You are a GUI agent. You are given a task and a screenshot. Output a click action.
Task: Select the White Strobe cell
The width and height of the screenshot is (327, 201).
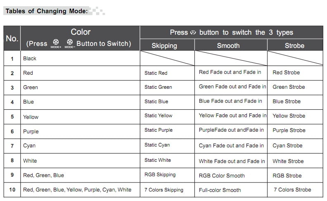point(288,161)
